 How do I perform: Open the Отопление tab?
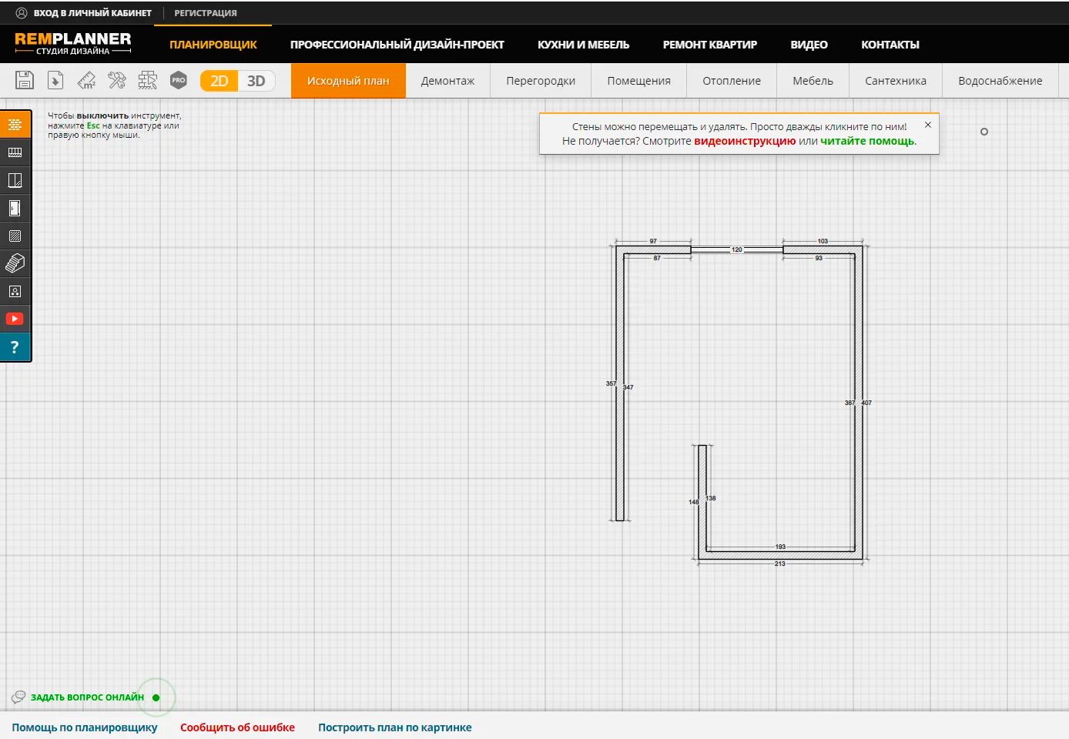tap(732, 81)
